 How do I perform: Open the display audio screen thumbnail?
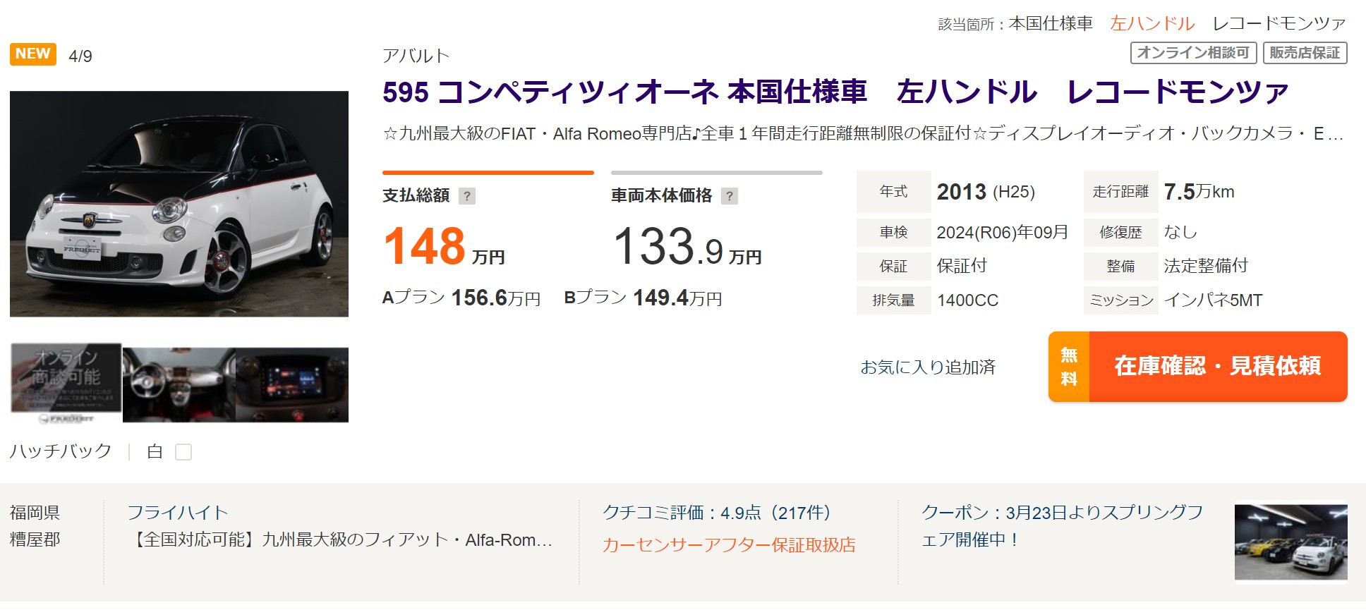pos(292,385)
